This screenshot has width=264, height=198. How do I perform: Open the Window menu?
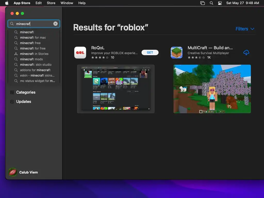pyautogui.click(x=67, y=3)
